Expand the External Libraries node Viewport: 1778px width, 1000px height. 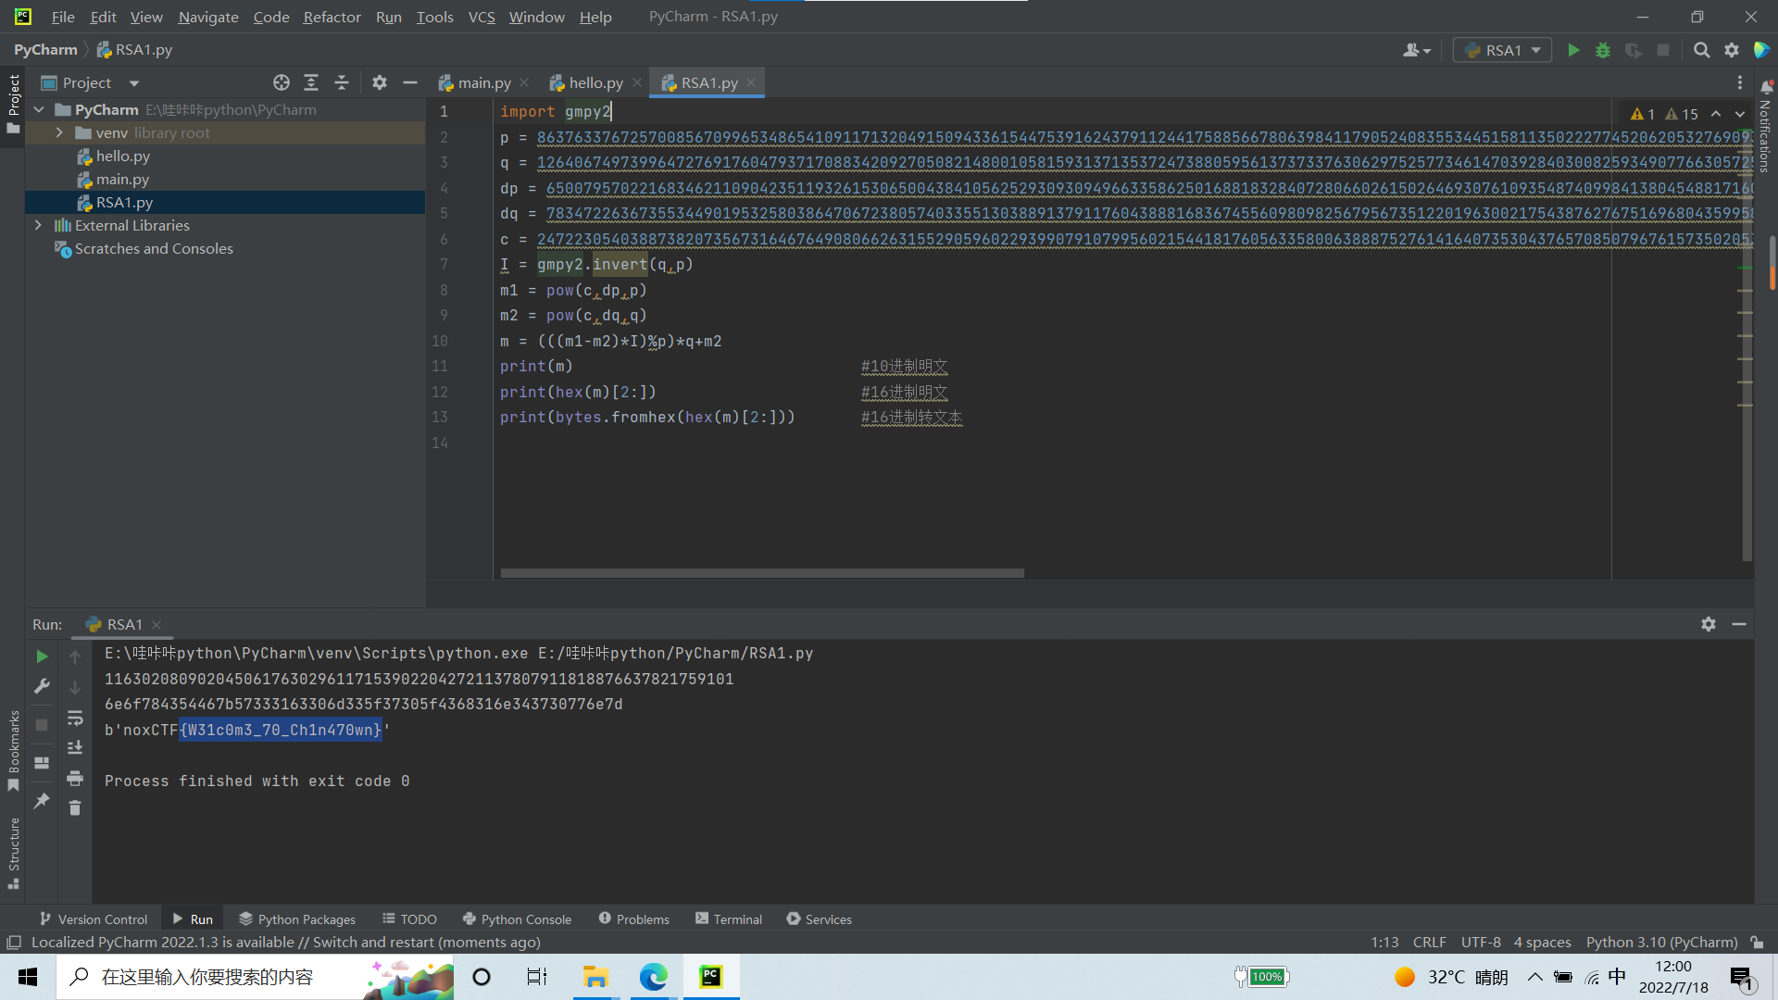tap(38, 225)
